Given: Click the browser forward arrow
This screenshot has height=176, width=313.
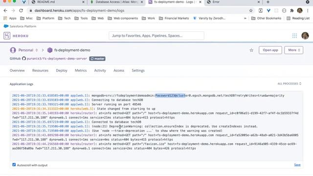Looking at the screenshot, I should pos(13,11).
